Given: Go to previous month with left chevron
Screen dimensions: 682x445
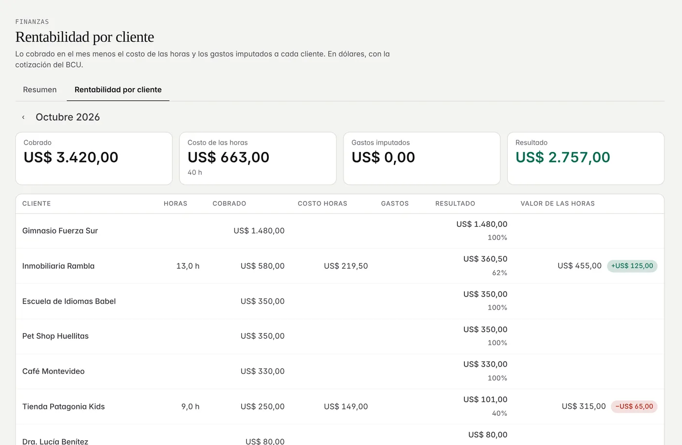Looking at the screenshot, I should [23, 117].
